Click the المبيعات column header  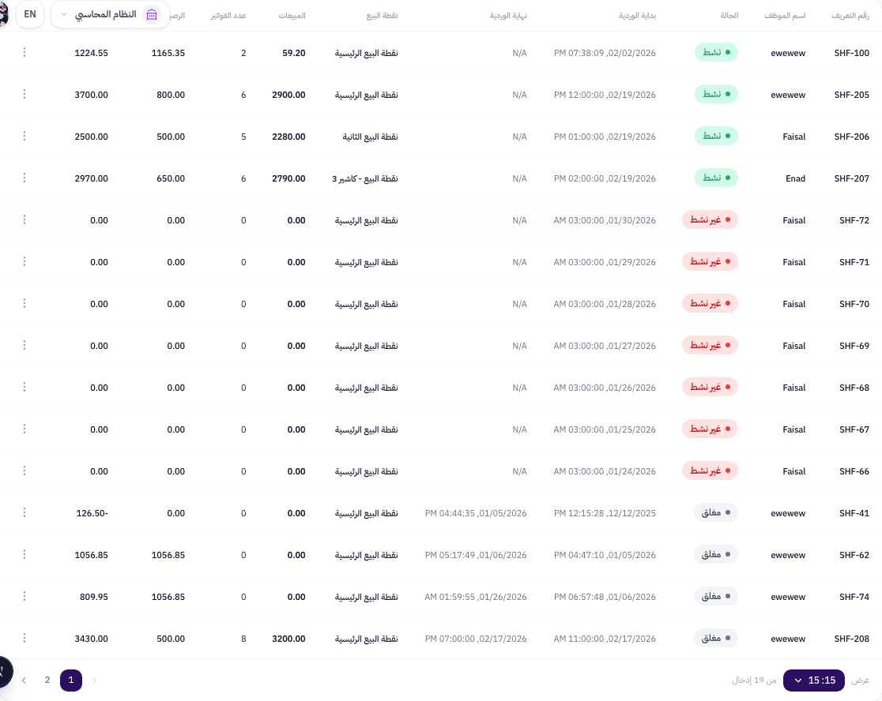tap(292, 16)
